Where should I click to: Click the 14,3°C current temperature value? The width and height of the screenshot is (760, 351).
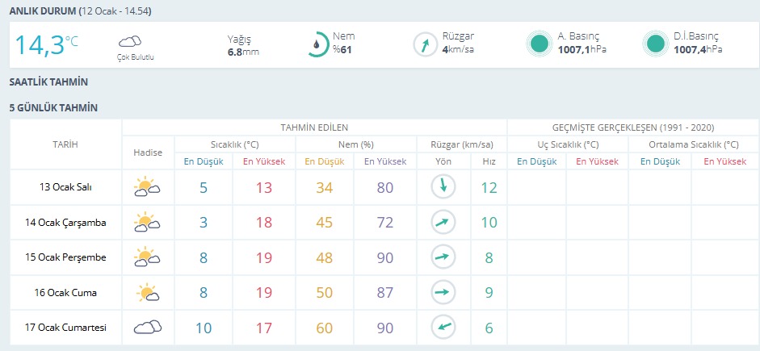[x=46, y=44]
